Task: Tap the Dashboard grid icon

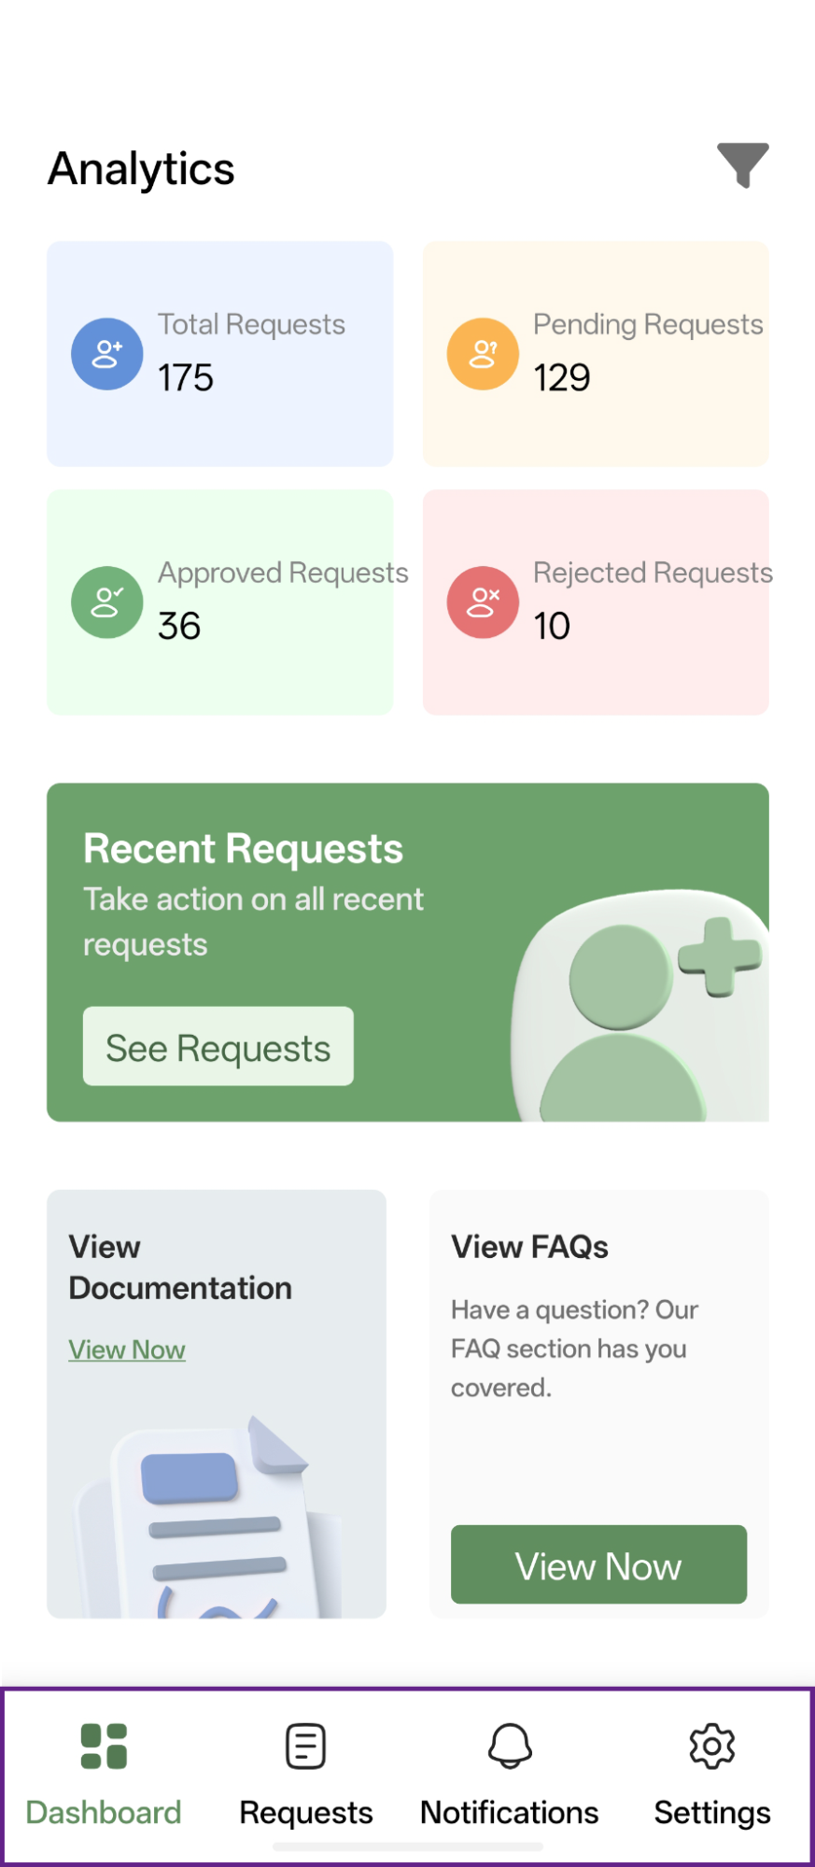Action: pos(104,1746)
